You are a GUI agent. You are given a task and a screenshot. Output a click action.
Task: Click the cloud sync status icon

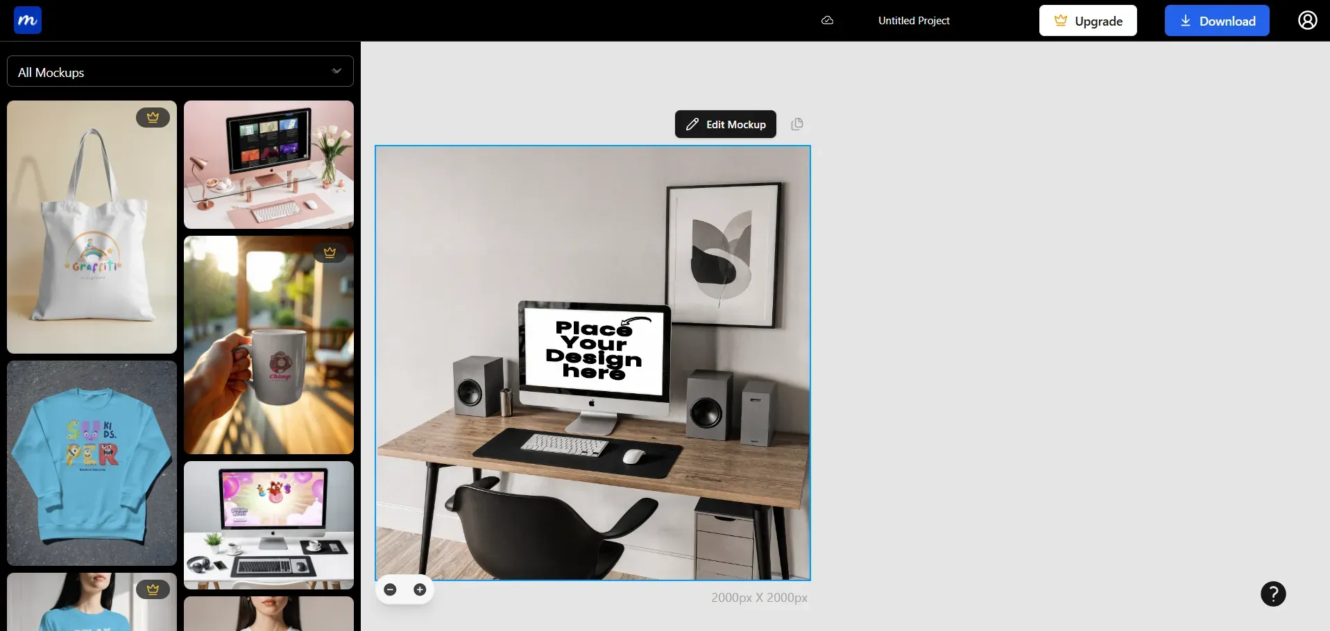[827, 20]
